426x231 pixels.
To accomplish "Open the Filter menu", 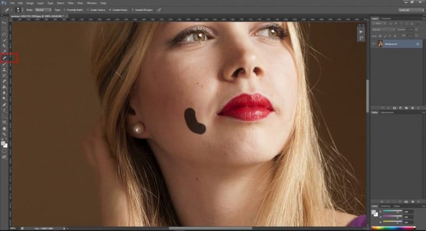I will pyautogui.click(x=71, y=3).
